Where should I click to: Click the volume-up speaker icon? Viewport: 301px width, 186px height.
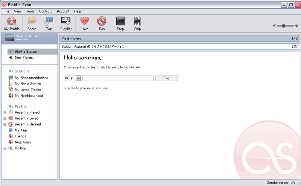tap(297, 26)
